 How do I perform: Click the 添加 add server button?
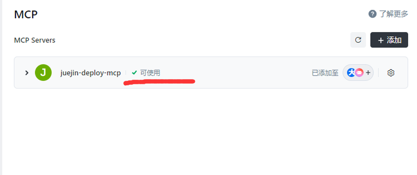(389, 40)
